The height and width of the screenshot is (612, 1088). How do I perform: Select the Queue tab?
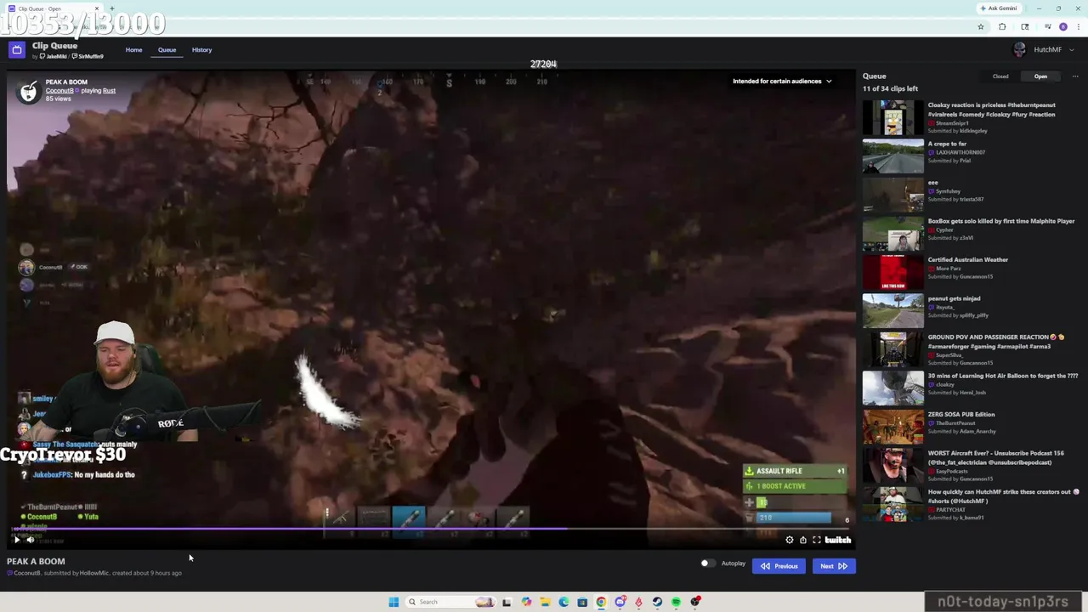click(167, 50)
